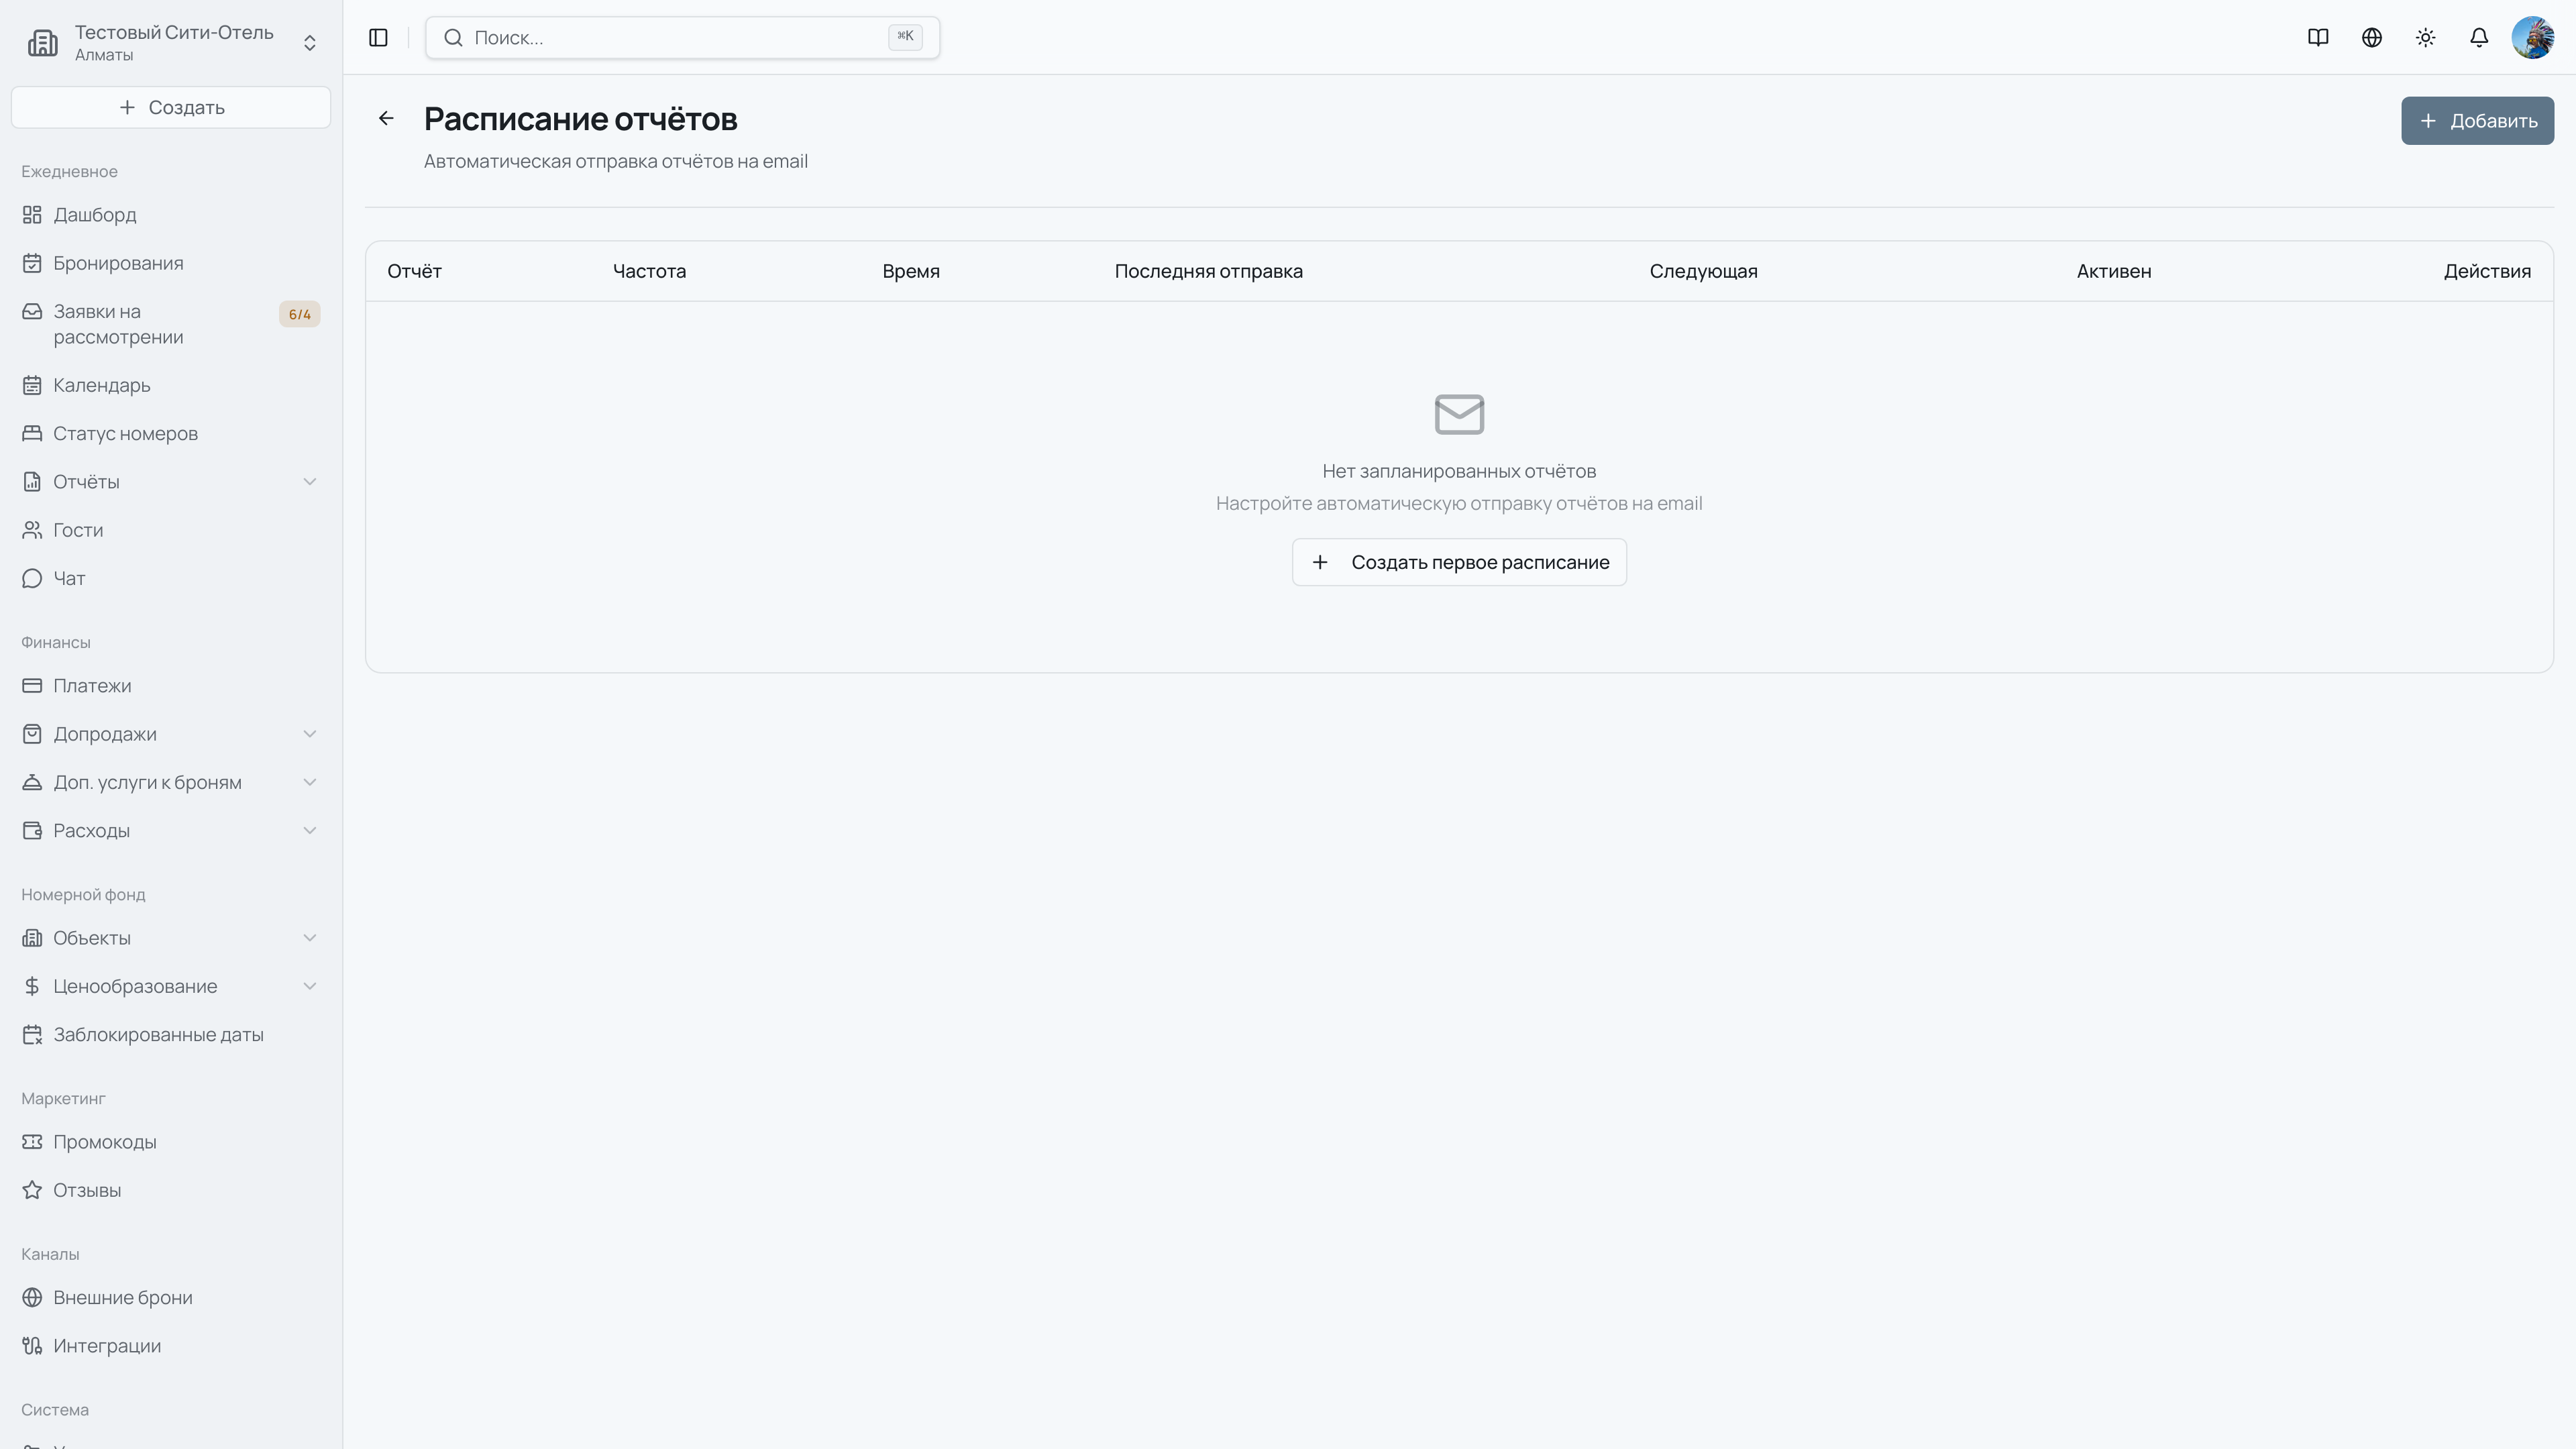
Task: Open Интеграции page
Action: [x=171, y=1346]
